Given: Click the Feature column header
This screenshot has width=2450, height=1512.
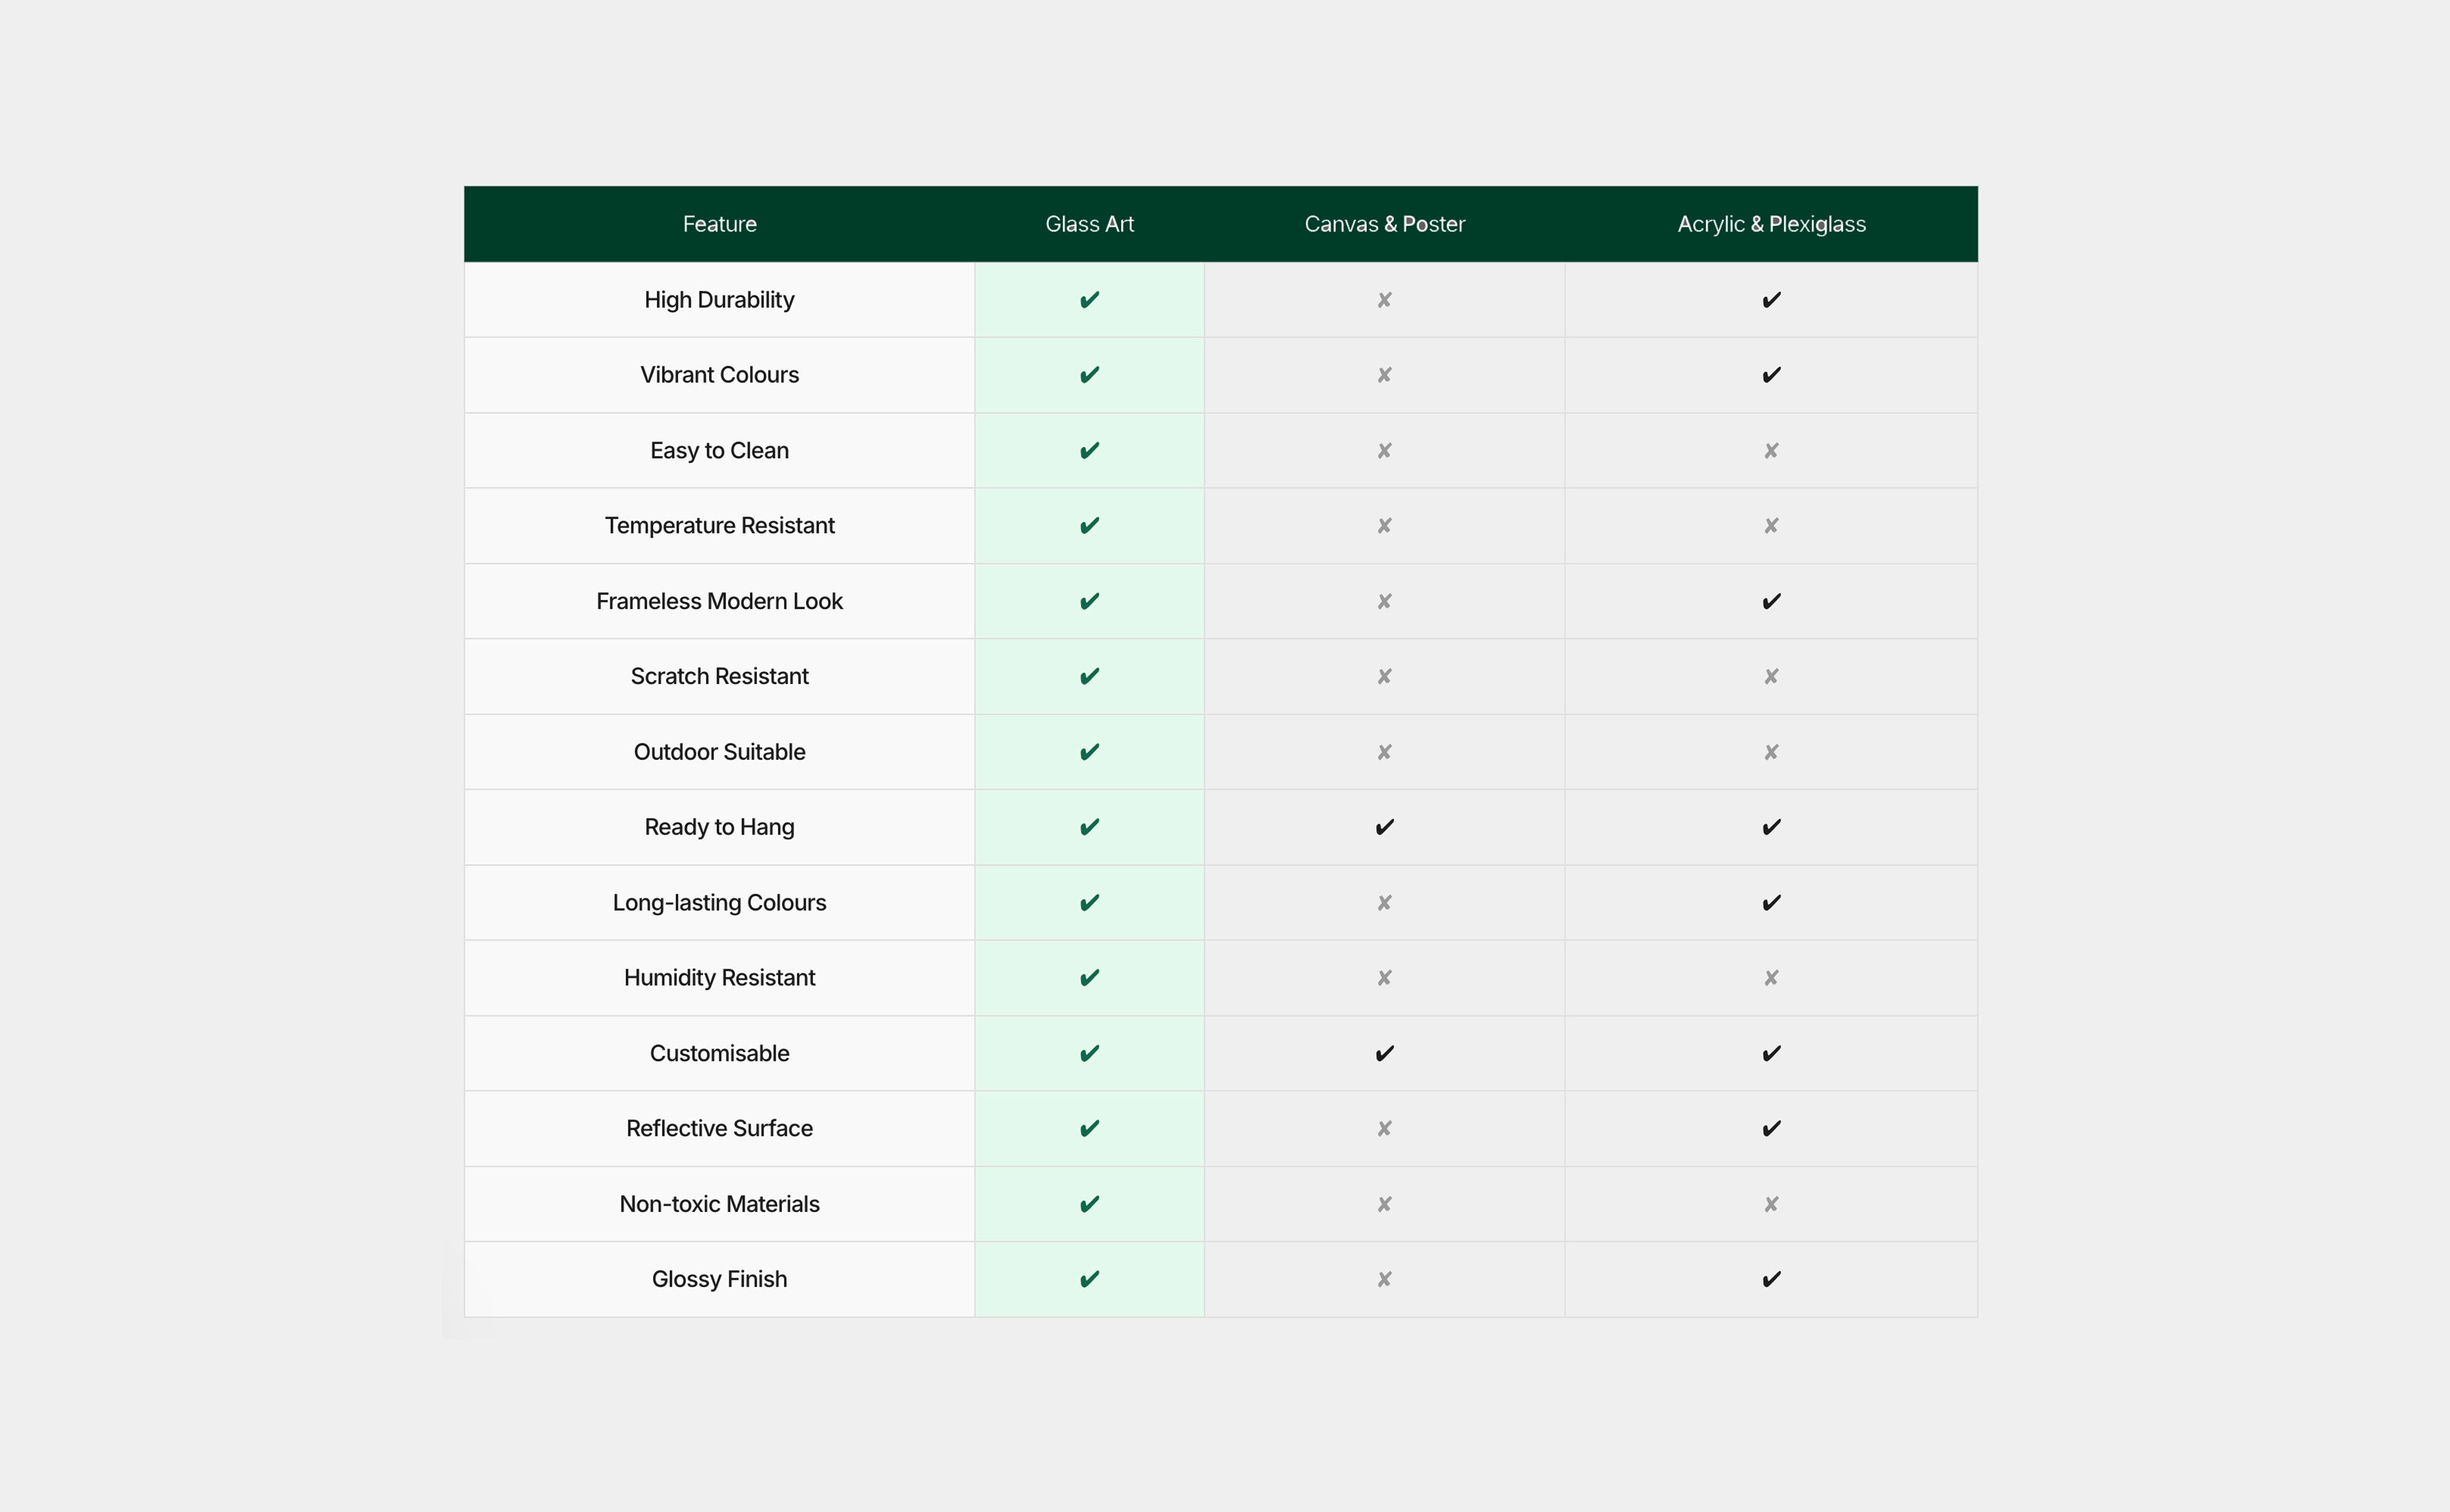Looking at the screenshot, I should (719, 224).
